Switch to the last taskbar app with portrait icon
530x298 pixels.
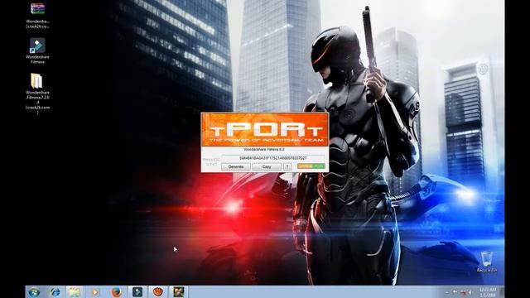179,292
